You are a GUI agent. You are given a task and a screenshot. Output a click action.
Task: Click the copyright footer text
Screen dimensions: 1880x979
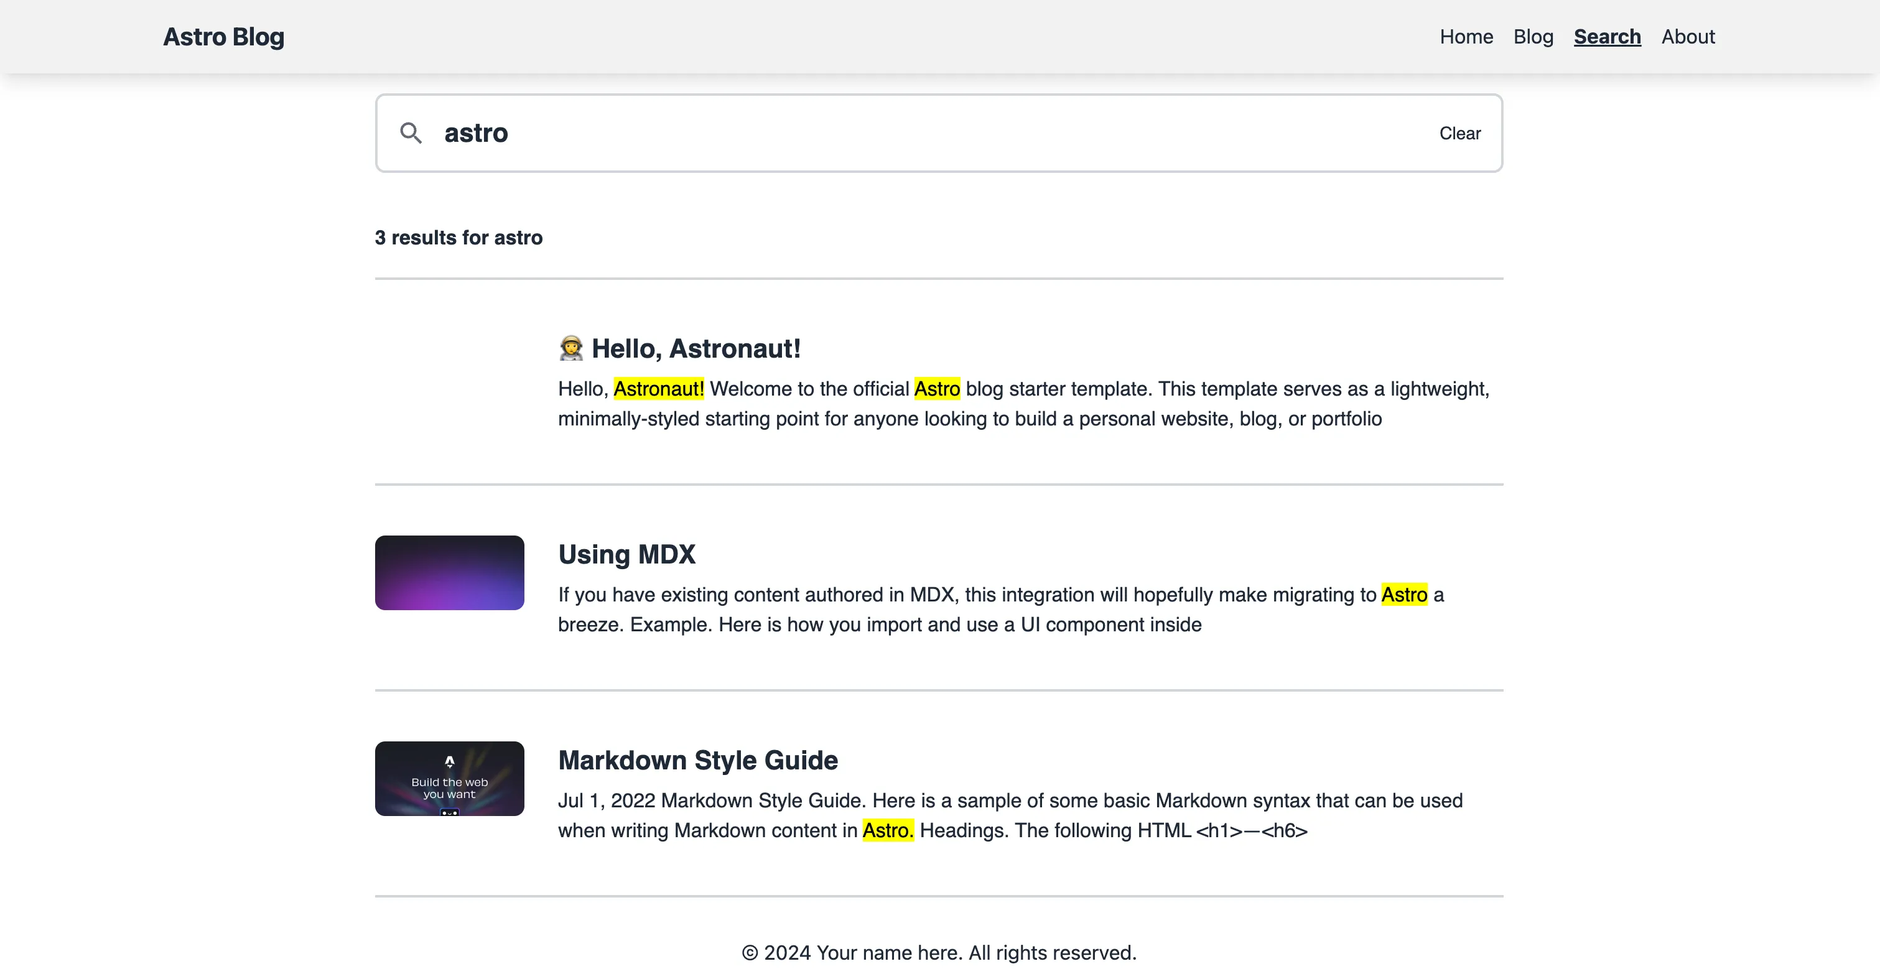[x=939, y=953]
